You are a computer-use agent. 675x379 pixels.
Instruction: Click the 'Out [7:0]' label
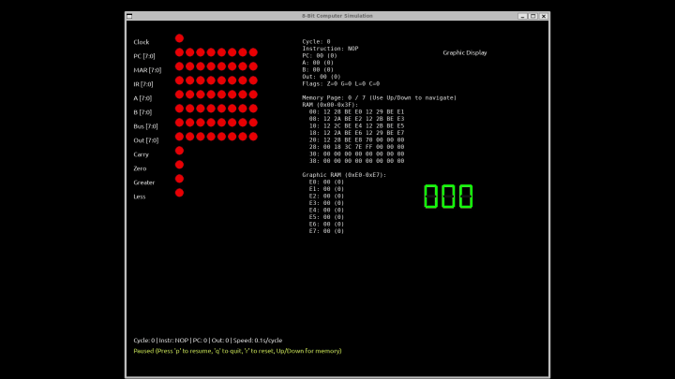(146, 140)
